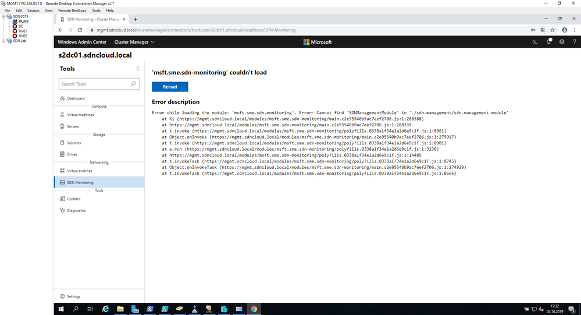Click the blue Reload button

pos(170,87)
